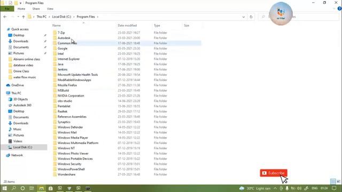Open water flow music folder in sidebar
342x192 pixels.
click(x=25, y=77)
